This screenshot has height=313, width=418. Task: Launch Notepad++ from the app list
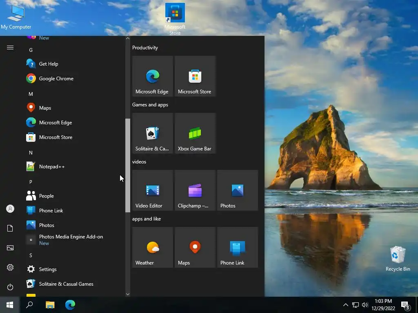(74, 167)
